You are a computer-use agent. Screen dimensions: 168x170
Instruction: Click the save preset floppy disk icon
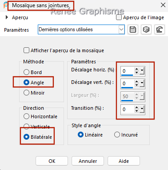tap(133, 29)
